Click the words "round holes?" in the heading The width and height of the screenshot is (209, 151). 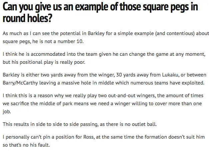27,18
